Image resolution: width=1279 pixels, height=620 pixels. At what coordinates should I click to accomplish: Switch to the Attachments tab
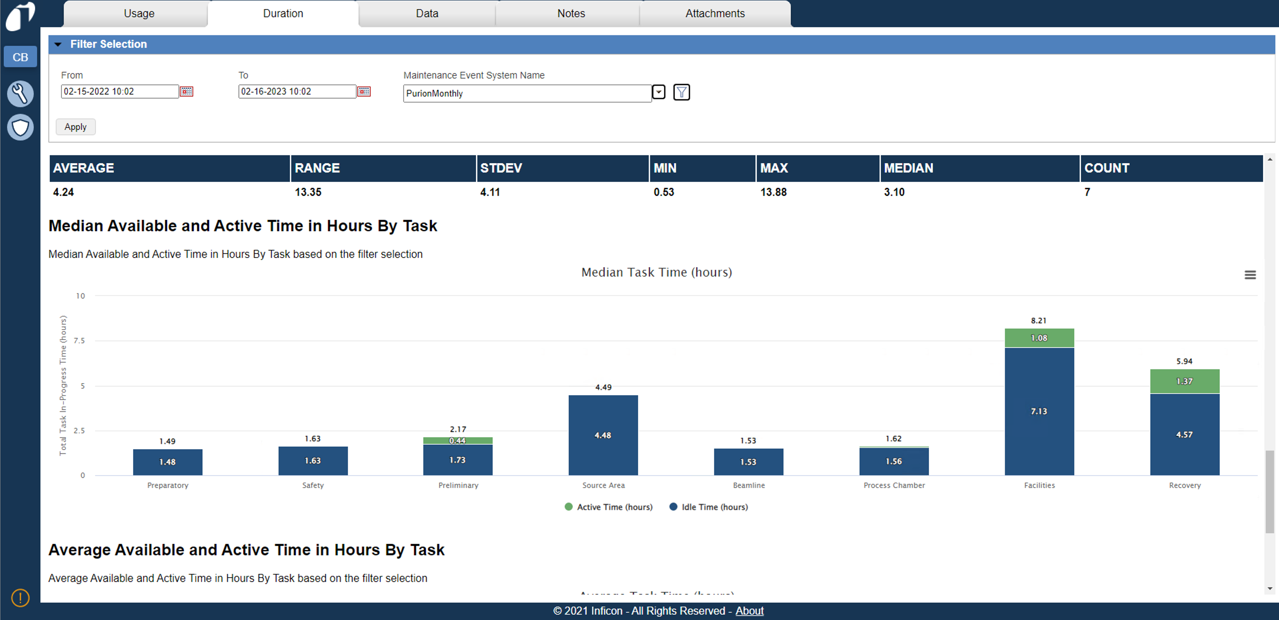coord(714,13)
